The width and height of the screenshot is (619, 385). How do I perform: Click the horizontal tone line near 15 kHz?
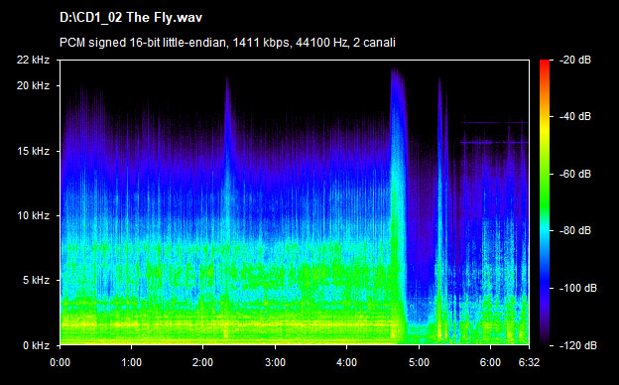[494, 142]
